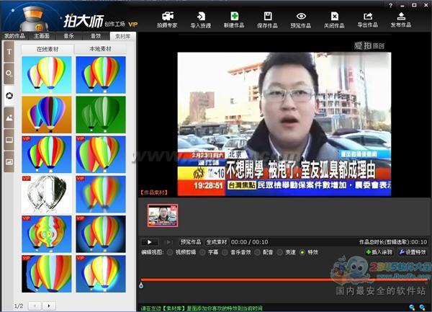This screenshot has height=312, width=432.
Task: Click the 设置特效 button
Action: tap(413, 252)
